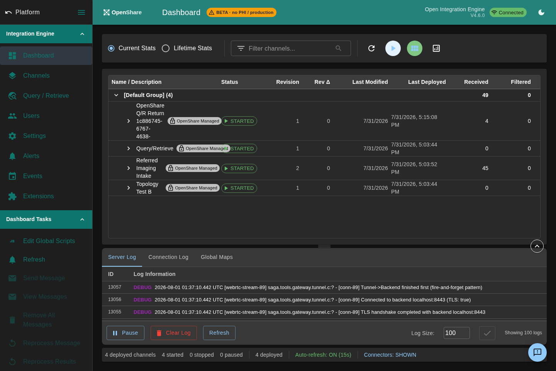Expand the Topology Test B row
The image size is (556, 371).
pos(129,188)
